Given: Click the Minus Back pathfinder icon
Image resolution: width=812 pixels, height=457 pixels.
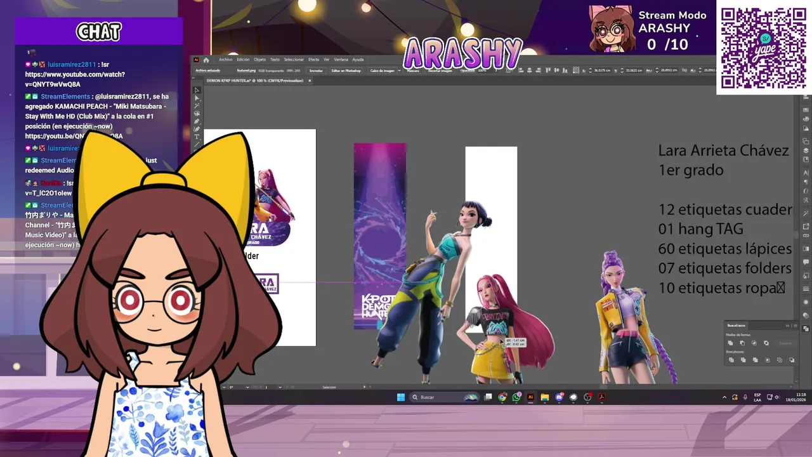Looking at the screenshot, I should [x=792, y=360].
